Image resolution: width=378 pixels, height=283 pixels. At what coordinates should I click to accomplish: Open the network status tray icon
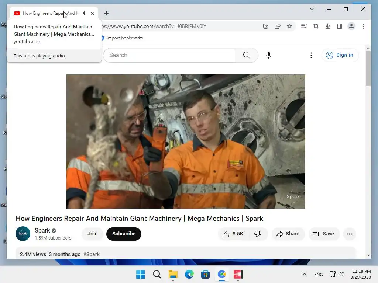pos(333,274)
